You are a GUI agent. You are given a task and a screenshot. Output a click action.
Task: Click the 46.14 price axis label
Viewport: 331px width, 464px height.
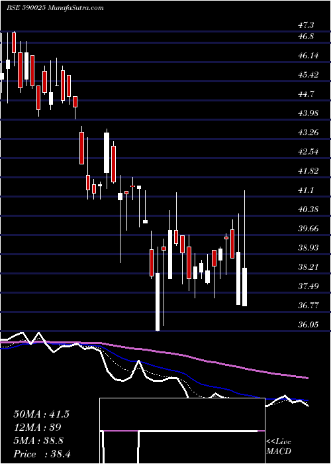coord(308,56)
